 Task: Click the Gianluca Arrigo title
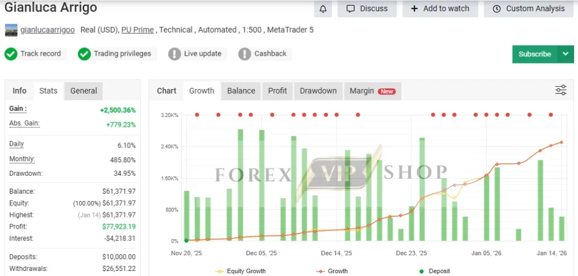[x=50, y=7]
